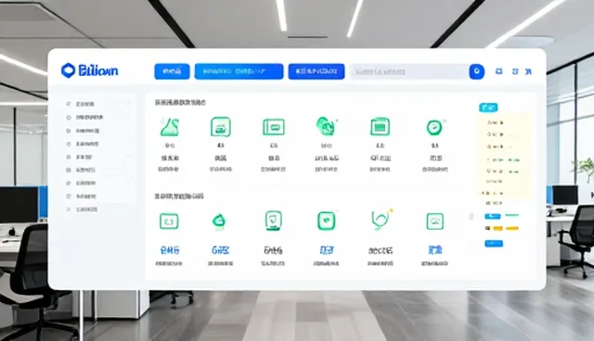Select the wide middle blue header button
Viewport: 594px width, 341px height.
click(239, 71)
